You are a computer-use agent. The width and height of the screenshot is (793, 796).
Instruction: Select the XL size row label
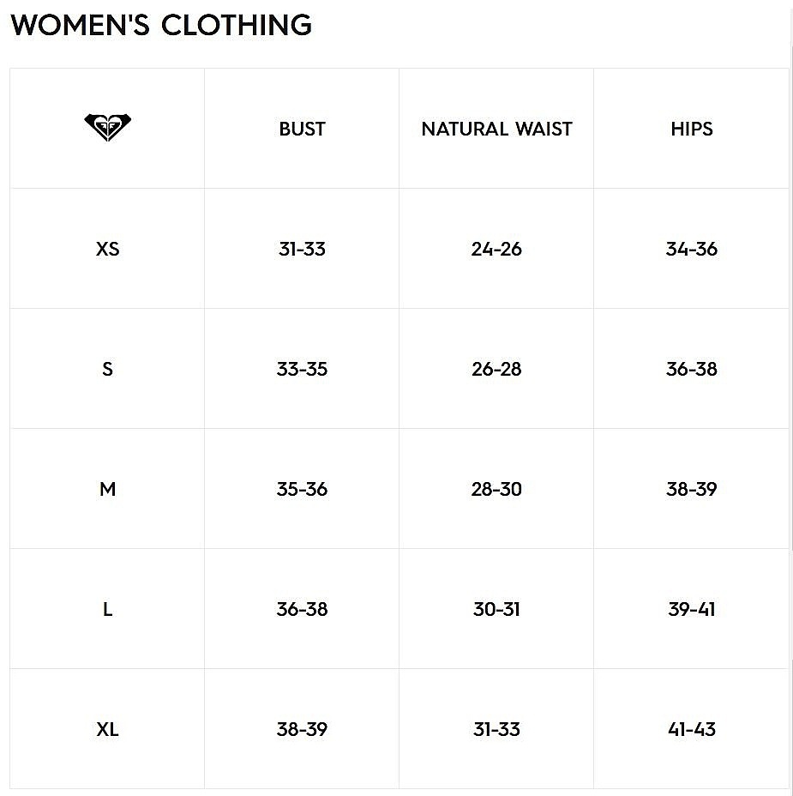click(107, 729)
